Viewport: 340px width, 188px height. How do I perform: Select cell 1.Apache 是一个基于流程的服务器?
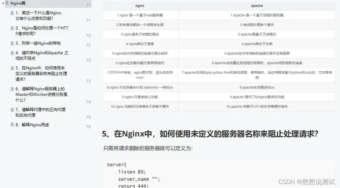coord(257,15)
